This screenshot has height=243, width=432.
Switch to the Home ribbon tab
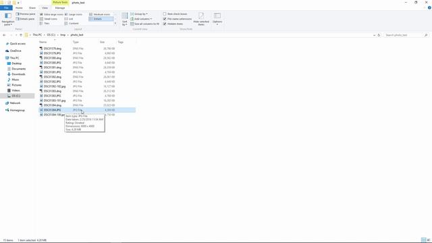[19, 8]
